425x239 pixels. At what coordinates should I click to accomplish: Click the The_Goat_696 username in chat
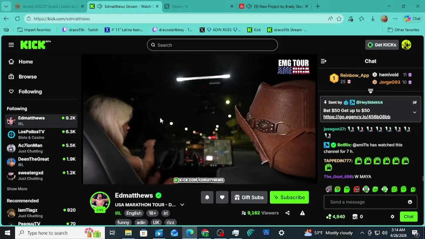pos(338,177)
